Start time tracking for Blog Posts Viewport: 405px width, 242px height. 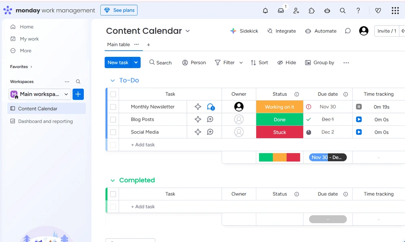[x=359, y=119]
